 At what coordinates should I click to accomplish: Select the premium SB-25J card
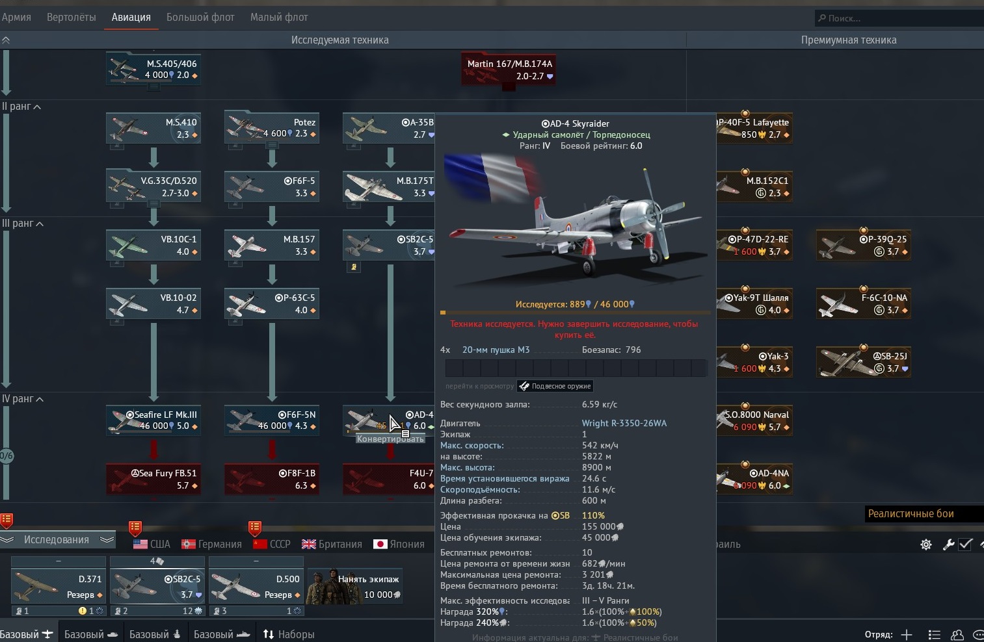coord(863,362)
